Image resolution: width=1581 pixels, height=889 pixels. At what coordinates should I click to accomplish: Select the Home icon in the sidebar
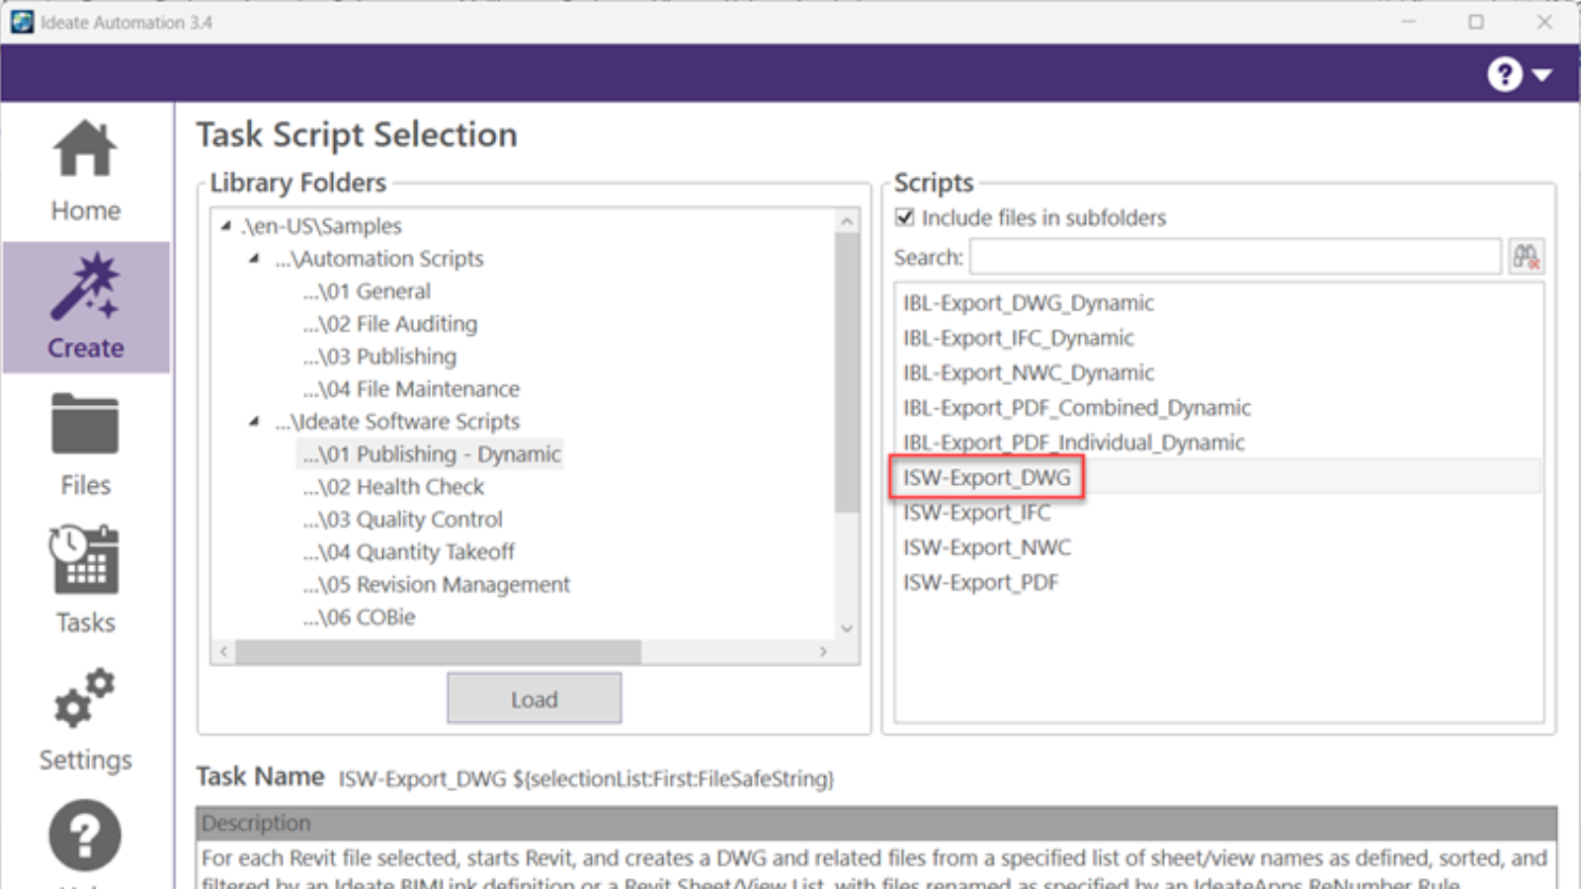pos(85,148)
